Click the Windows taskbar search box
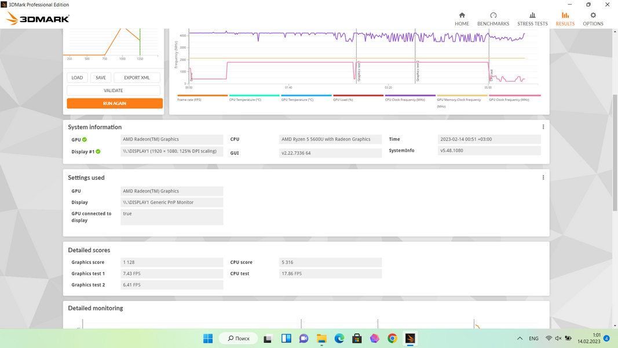This screenshot has height=348, width=618. pos(238,338)
